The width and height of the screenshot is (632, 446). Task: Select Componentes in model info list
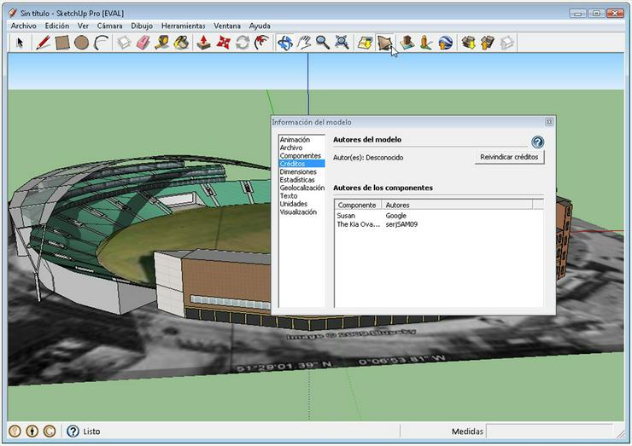(x=301, y=156)
